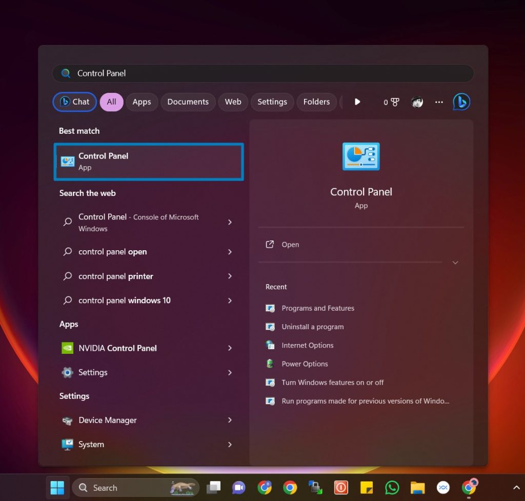Switch to the Documents filter tab
This screenshot has width=525, height=501.
(x=188, y=102)
